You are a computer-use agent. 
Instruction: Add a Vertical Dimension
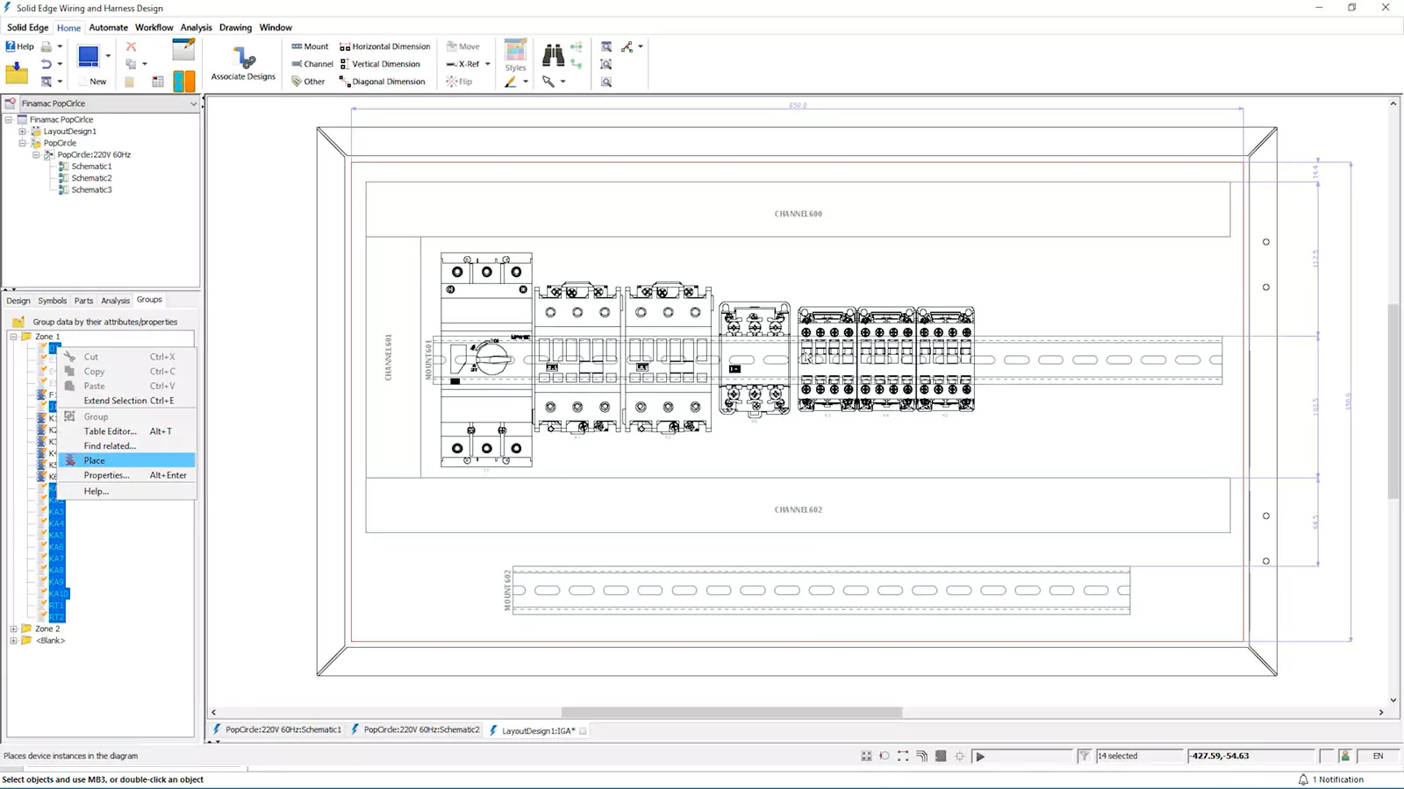click(380, 64)
